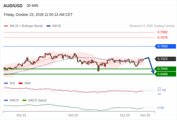Click the MA 50 blue legend swatch
Image resolution: width=177 pixels, height=120 pixels.
(x=49, y=26)
